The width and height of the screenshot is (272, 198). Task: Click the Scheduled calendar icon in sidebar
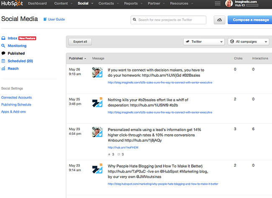point(3,61)
